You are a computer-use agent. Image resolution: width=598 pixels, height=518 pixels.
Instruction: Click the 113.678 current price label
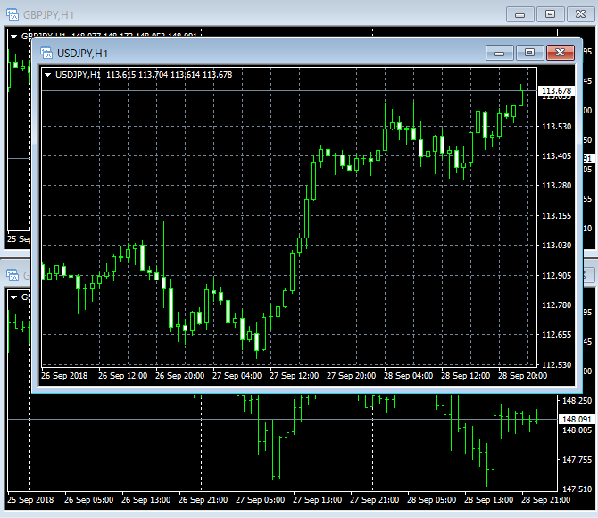click(556, 91)
